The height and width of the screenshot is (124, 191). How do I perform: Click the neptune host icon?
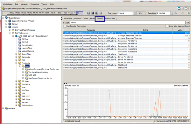pos(10,27)
